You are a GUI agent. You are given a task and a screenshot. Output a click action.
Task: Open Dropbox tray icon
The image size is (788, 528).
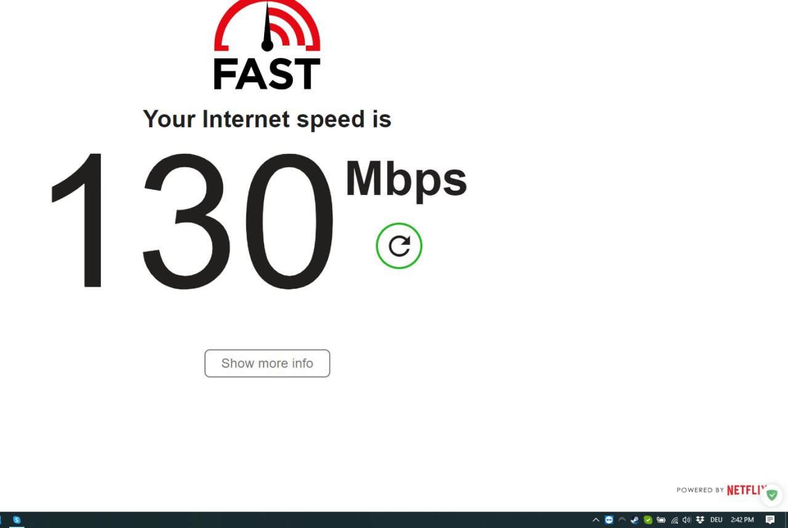coord(700,520)
